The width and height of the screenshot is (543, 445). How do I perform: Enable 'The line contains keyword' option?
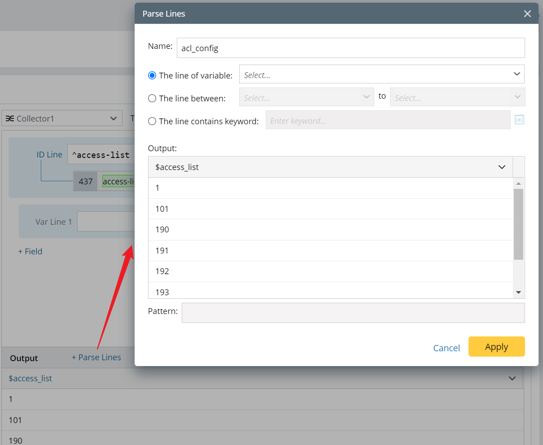[x=152, y=121]
